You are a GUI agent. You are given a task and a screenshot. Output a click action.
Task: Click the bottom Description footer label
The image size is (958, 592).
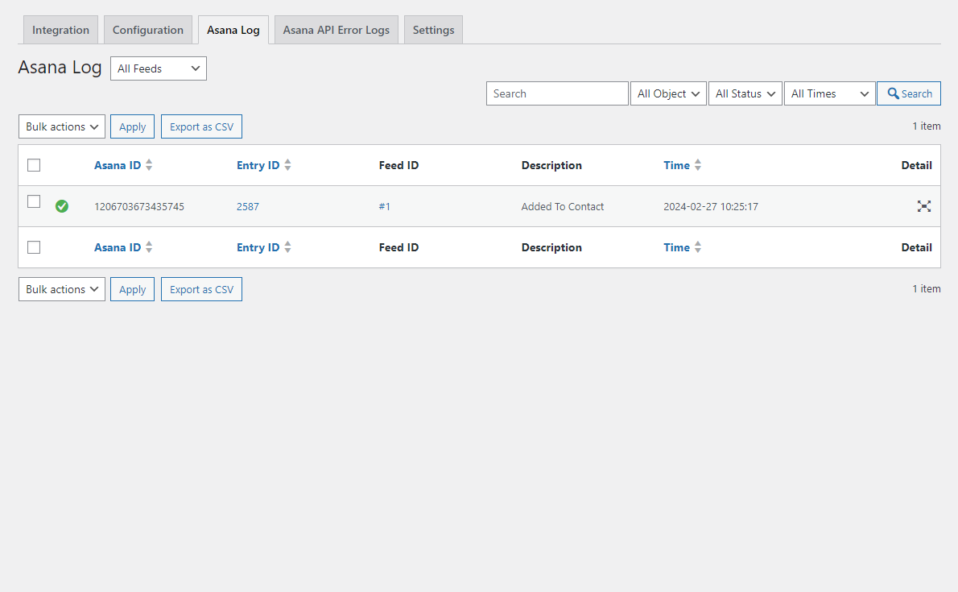point(551,247)
